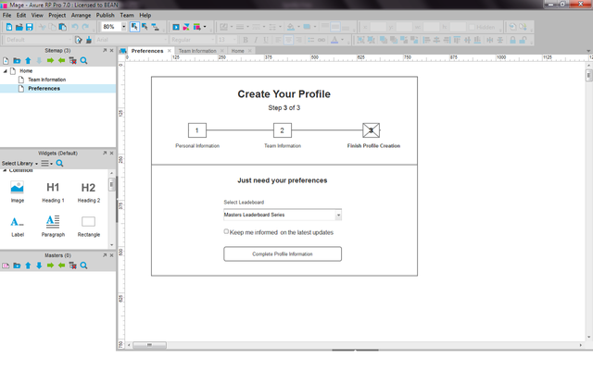The width and height of the screenshot is (593, 370).
Task: Toggle Bold text formatting
Action: [x=245, y=40]
